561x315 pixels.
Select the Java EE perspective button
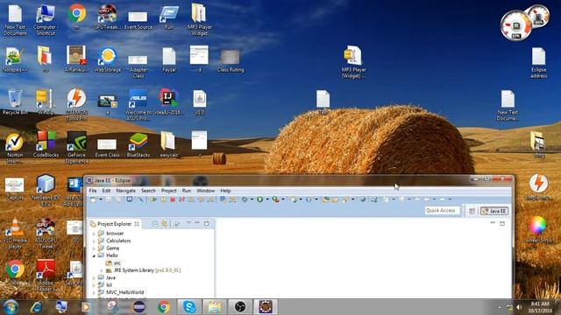click(494, 211)
